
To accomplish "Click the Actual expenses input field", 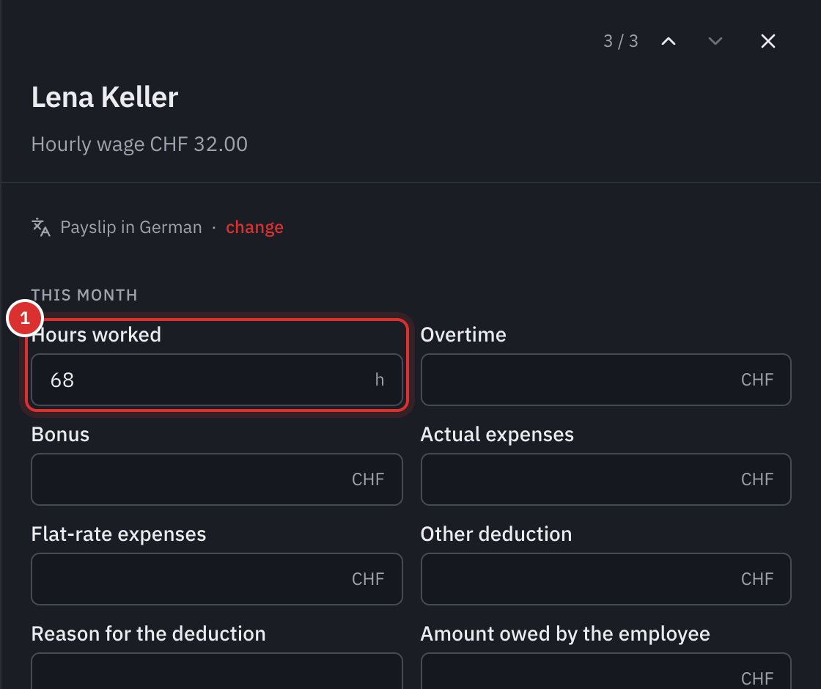I will pyautogui.click(x=605, y=479).
